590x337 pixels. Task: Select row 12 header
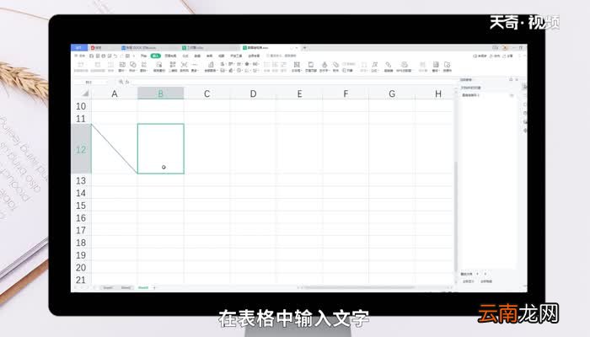click(81, 149)
